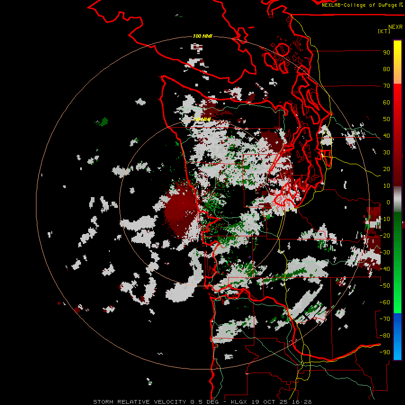This screenshot has width=405, height=405.
Task: Click the positive 70 knot scale value
Action: click(x=387, y=86)
